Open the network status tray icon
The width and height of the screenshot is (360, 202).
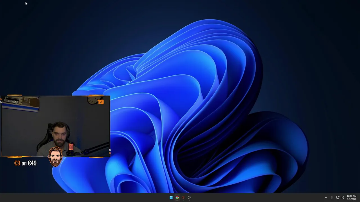point(338,198)
